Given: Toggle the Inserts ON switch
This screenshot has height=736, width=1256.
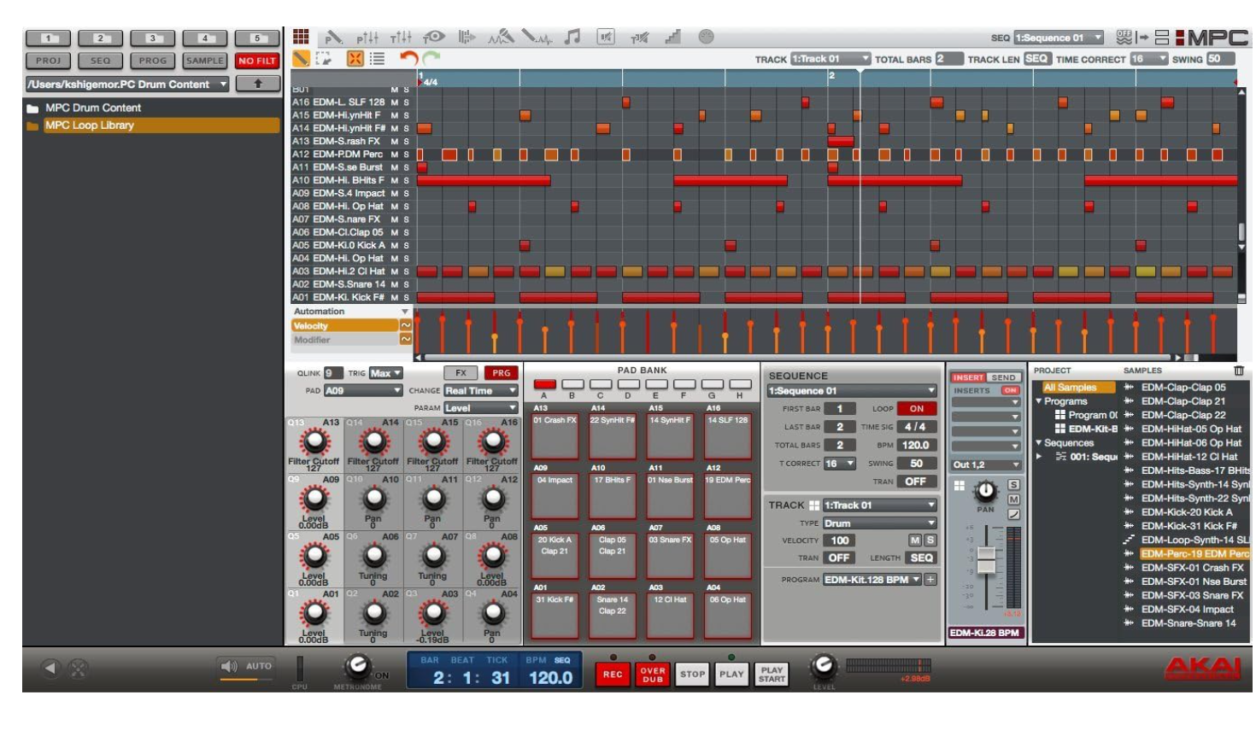Looking at the screenshot, I should click(x=1011, y=391).
